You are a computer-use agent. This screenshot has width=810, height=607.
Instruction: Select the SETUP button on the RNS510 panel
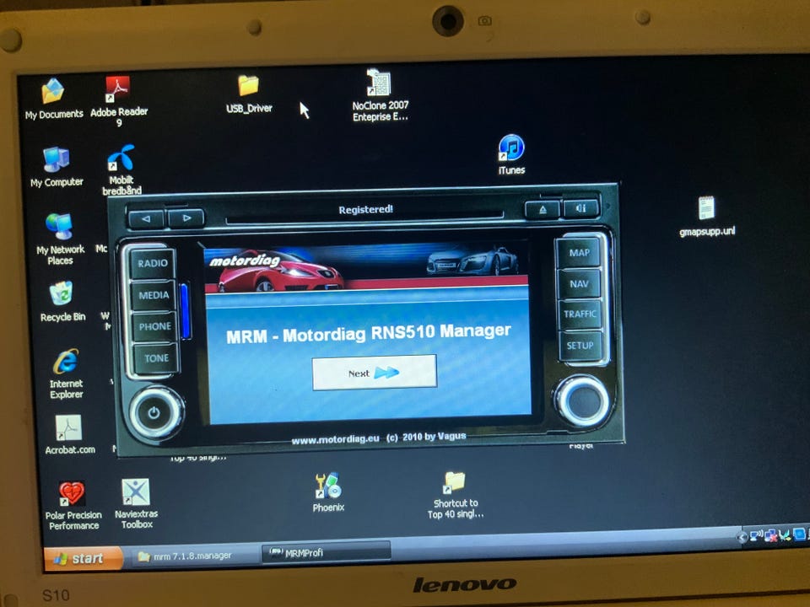coord(580,346)
